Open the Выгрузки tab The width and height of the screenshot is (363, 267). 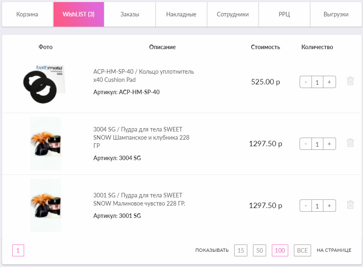coord(336,14)
